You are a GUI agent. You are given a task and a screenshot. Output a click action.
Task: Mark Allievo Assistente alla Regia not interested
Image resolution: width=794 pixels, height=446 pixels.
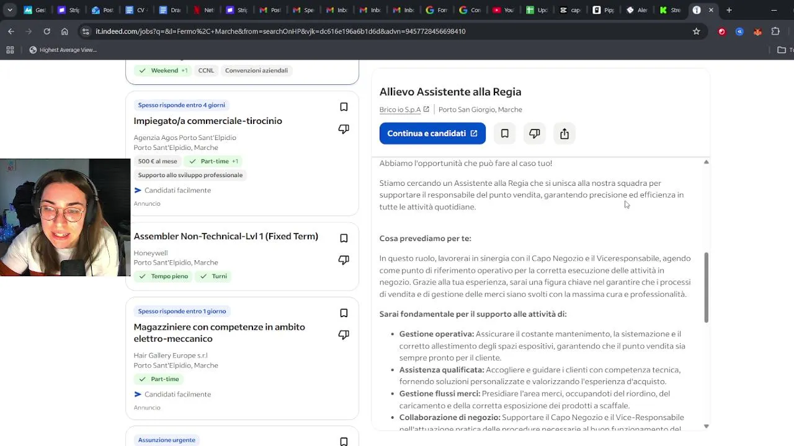(535, 134)
